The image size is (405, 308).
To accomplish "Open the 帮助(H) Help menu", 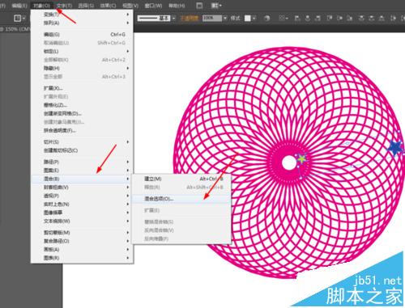I will point(177,6).
